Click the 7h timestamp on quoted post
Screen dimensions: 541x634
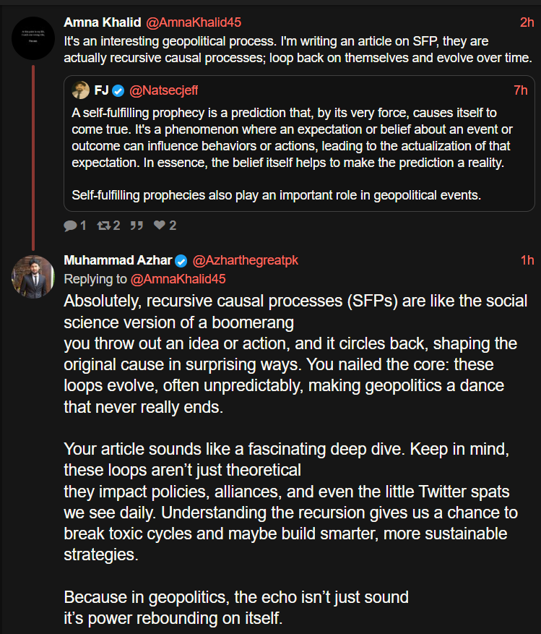click(x=520, y=90)
